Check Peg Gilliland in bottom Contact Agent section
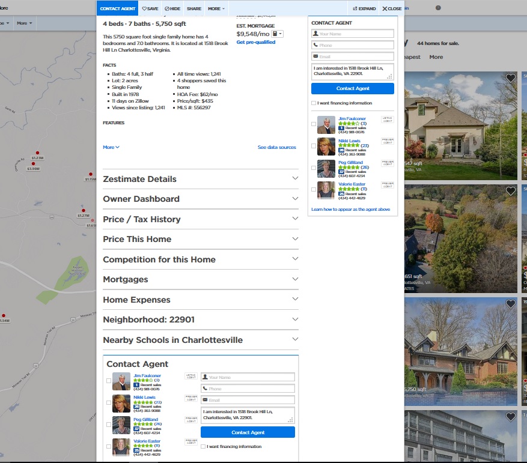Image resolution: width=527 pixels, height=463 pixels. point(109,425)
